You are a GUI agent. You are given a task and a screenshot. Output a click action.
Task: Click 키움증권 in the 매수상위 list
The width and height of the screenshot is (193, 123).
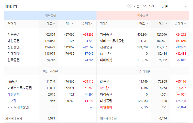pos(106,35)
